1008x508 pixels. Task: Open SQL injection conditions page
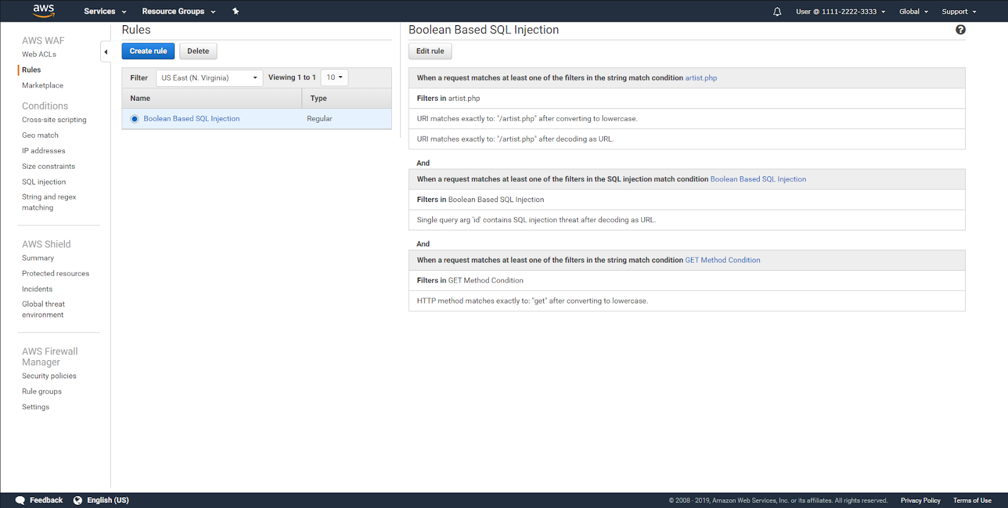[43, 182]
